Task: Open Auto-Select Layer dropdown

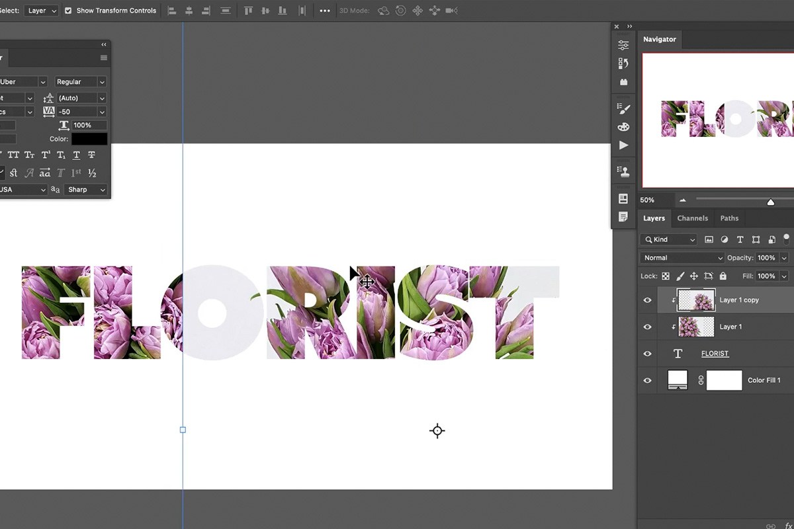Action: [x=42, y=11]
